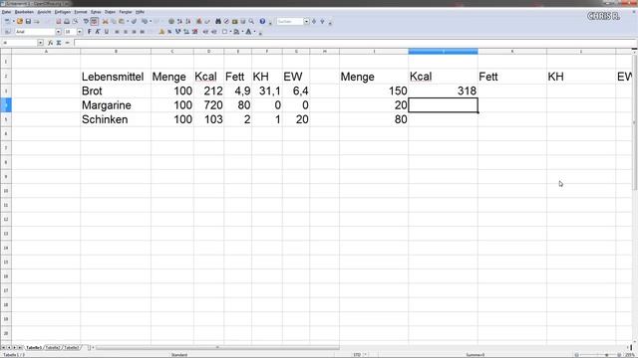Open the Gallery icon

[235, 21]
